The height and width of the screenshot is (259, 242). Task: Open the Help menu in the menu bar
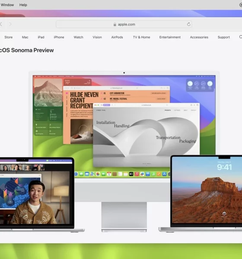23,5
